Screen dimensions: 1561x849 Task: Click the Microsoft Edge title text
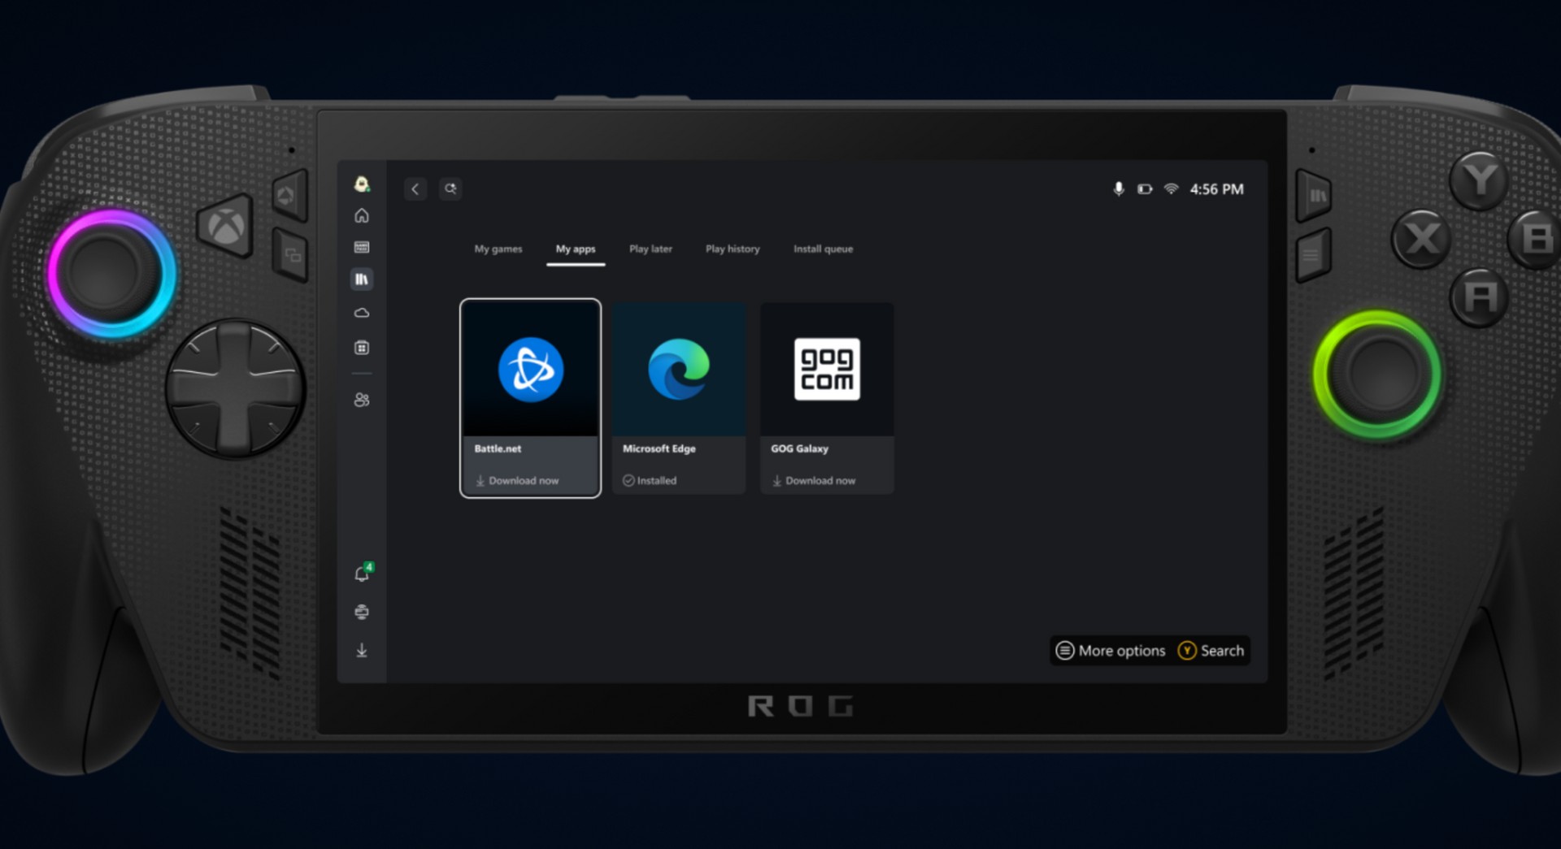point(659,448)
